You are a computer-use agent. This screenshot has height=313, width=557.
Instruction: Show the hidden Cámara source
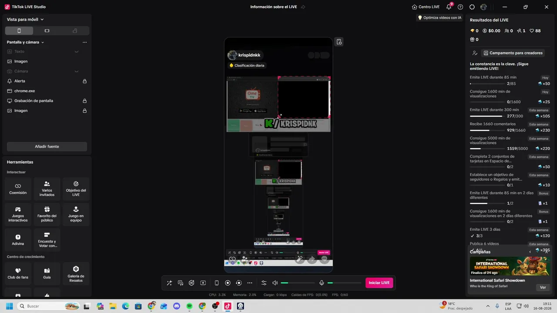(x=77, y=71)
